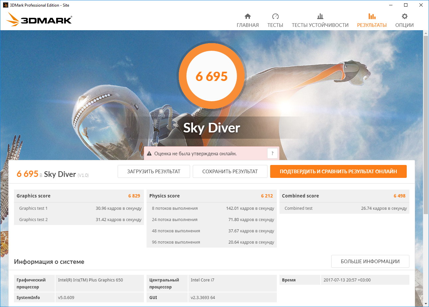
Task: Click the 26.74 кадров в секунду value
Action: [x=384, y=208]
